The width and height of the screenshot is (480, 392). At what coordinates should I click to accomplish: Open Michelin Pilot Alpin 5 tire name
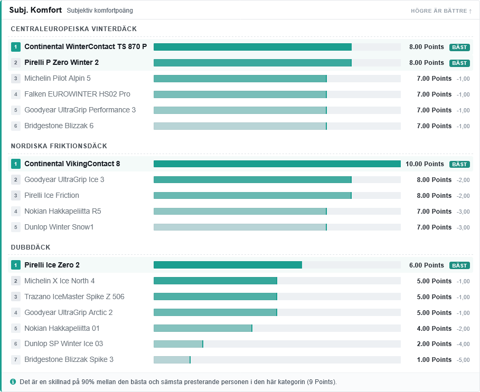[58, 78]
